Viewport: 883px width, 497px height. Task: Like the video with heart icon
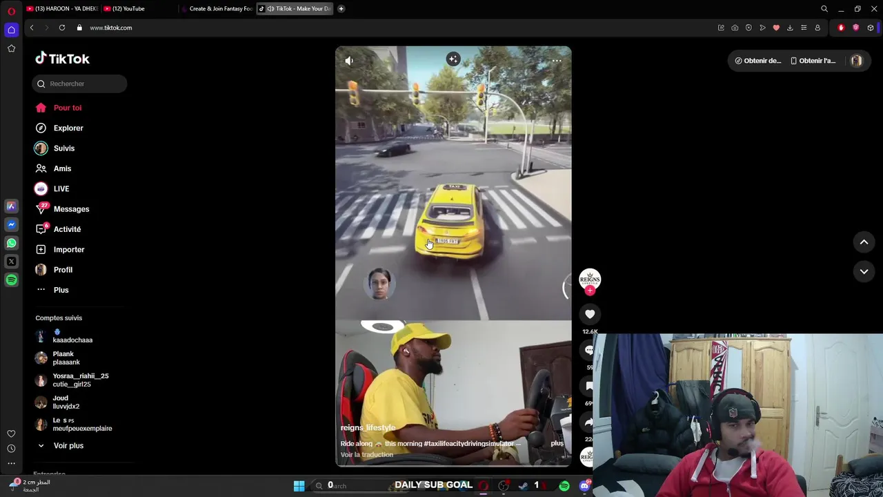pyautogui.click(x=590, y=314)
